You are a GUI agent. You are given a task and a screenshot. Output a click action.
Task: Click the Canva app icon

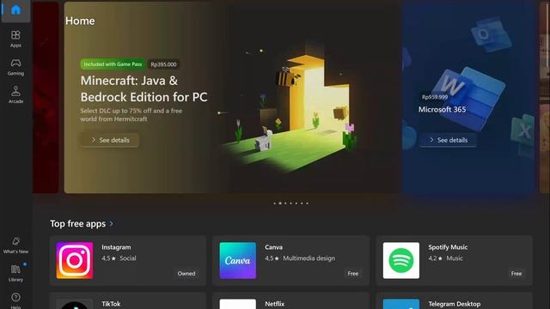[x=238, y=260]
